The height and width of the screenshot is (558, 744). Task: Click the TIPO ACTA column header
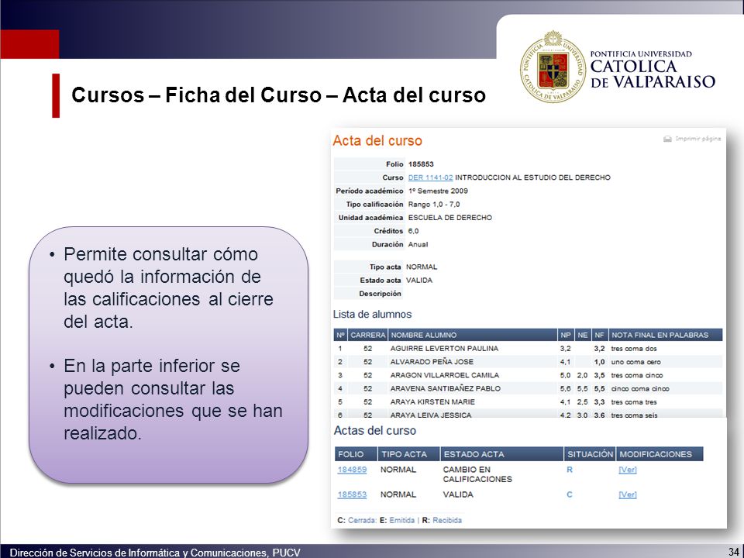click(x=409, y=454)
